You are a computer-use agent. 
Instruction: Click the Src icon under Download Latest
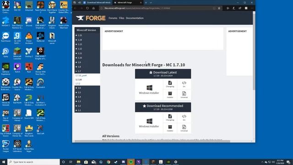(184, 84)
